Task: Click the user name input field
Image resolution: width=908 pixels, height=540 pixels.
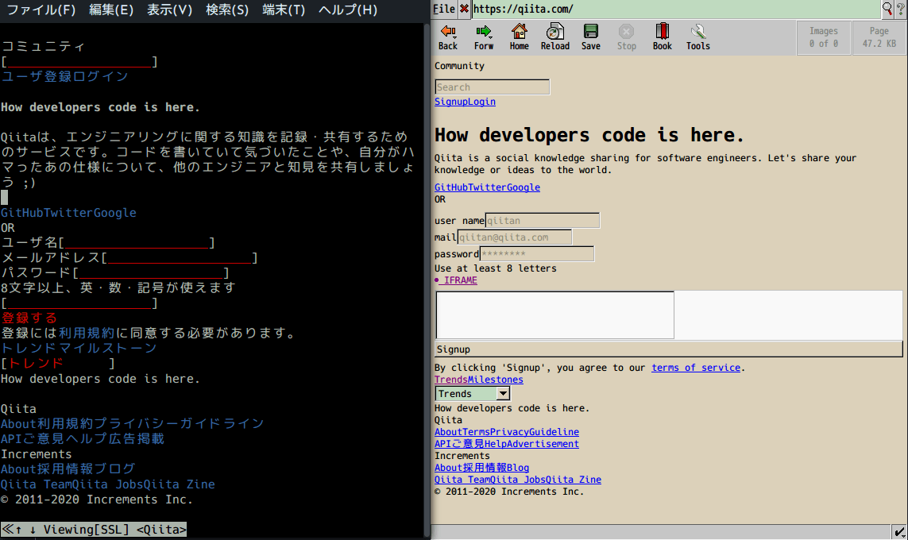Action: 543,221
